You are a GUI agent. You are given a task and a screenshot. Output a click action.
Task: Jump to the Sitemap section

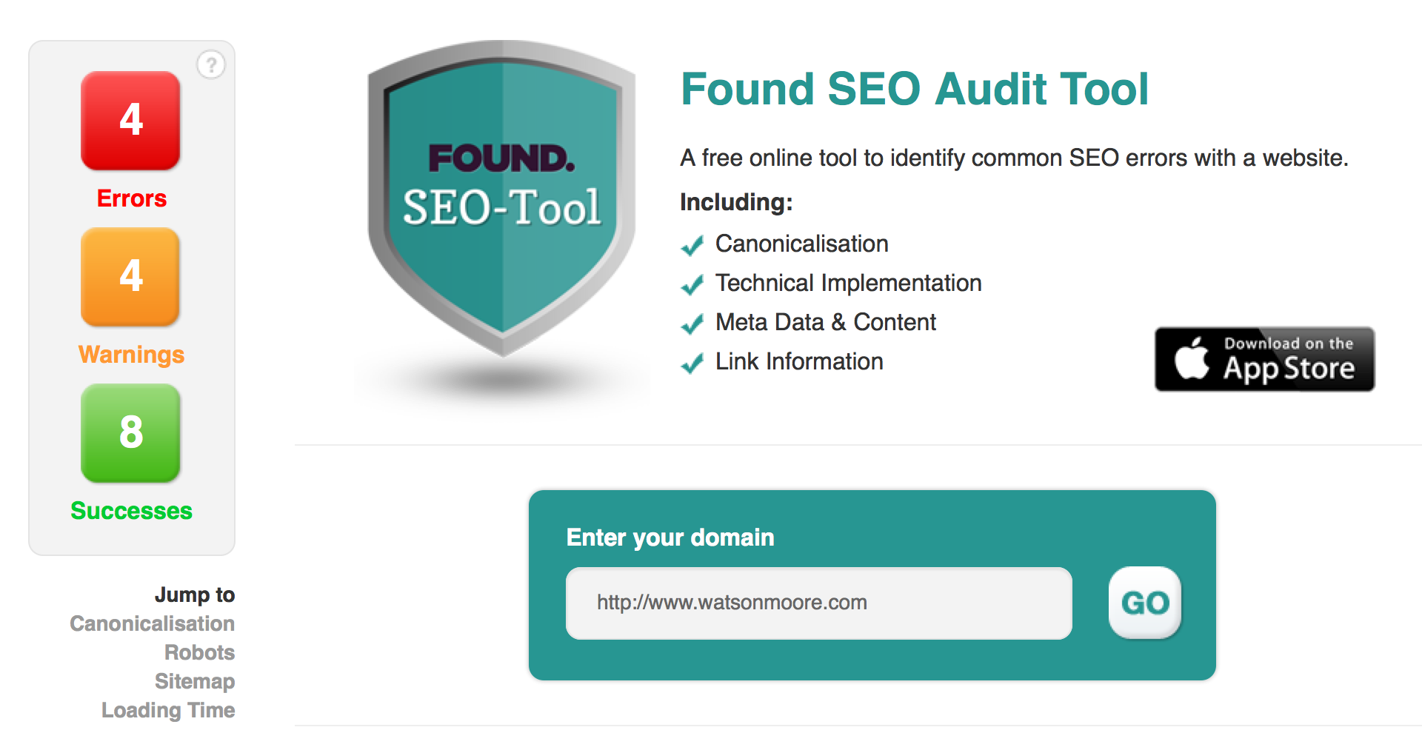195,681
